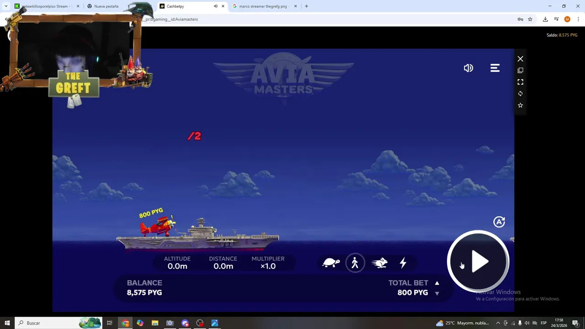
Task: Open Copilot from the taskbar
Action: tap(140, 323)
